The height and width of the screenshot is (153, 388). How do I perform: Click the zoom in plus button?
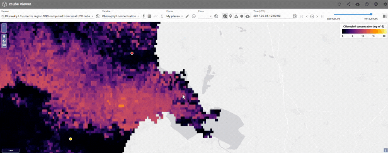4,26
